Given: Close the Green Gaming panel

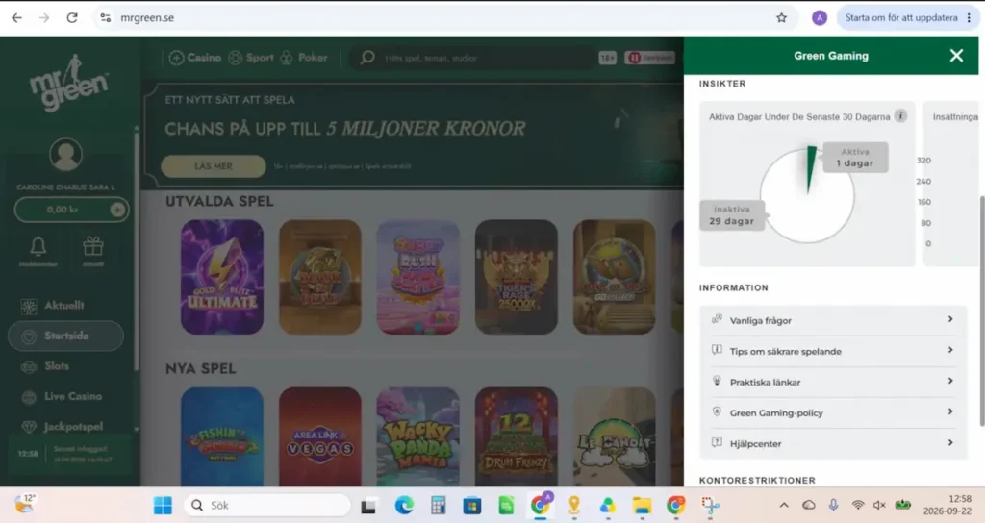Looking at the screenshot, I should pos(956,56).
